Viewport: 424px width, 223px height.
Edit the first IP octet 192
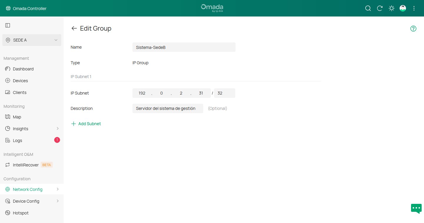click(x=142, y=93)
